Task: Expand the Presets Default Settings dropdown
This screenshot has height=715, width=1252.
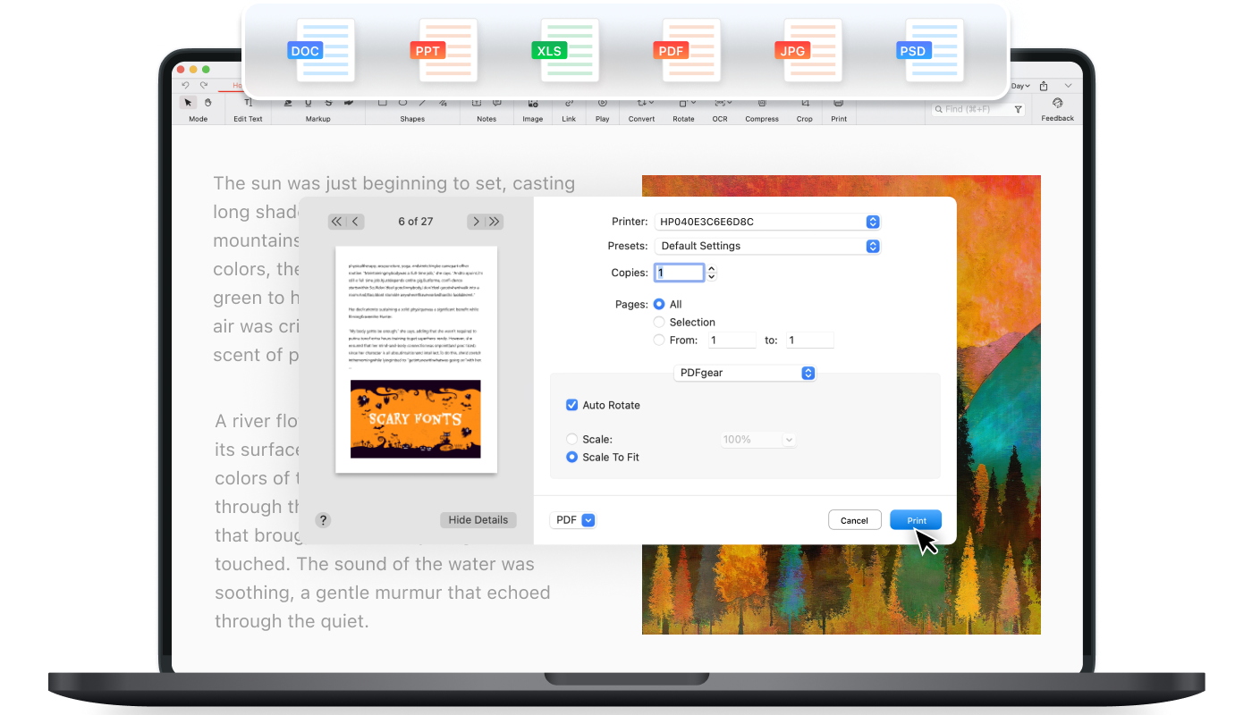Action: coord(767,246)
